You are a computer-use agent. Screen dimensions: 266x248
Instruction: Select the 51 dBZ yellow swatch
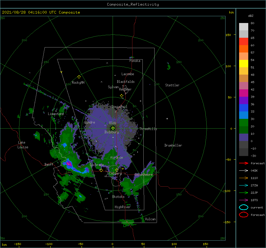click(244, 63)
